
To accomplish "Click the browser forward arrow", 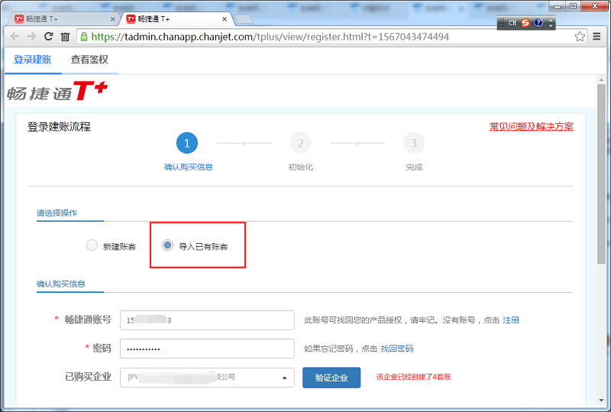I will click(x=31, y=37).
